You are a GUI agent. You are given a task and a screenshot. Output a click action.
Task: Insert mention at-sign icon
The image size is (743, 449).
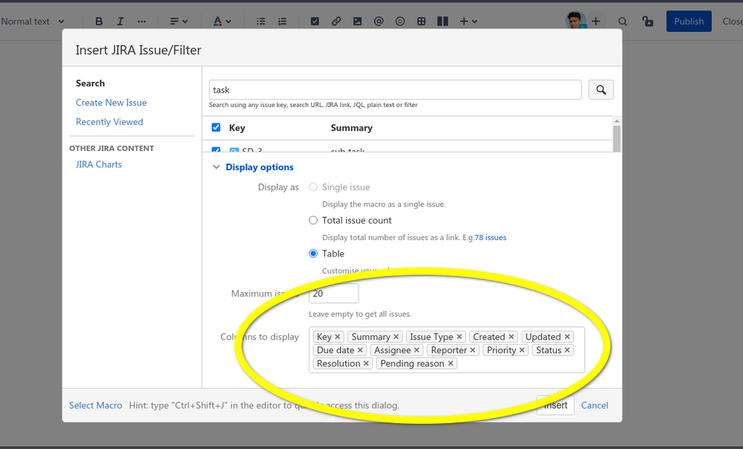tap(379, 22)
